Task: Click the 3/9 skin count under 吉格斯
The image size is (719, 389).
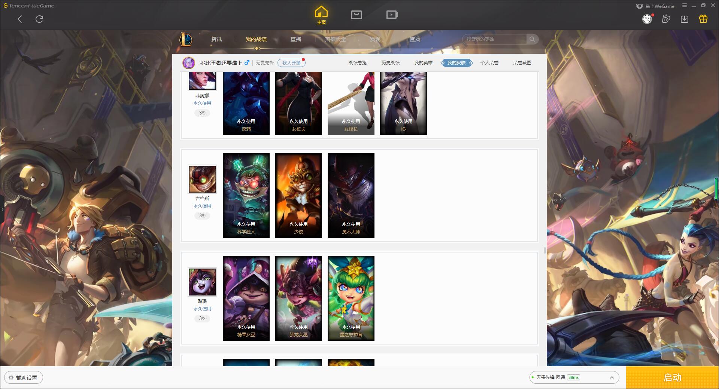Action: pyautogui.click(x=202, y=216)
